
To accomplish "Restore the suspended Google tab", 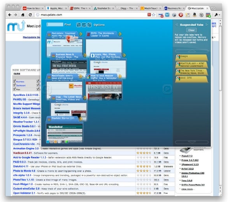I will (x=191, y=58).
